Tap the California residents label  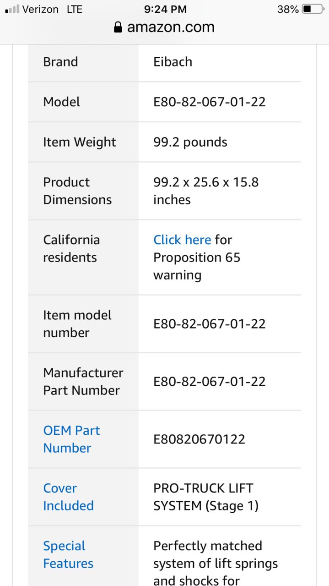click(71, 248)
